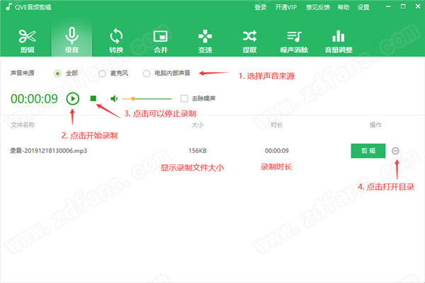Open the 变速 speed change tool
This screenshot has width=425, height=283.
pyautogui.click(x=205, y=41)
